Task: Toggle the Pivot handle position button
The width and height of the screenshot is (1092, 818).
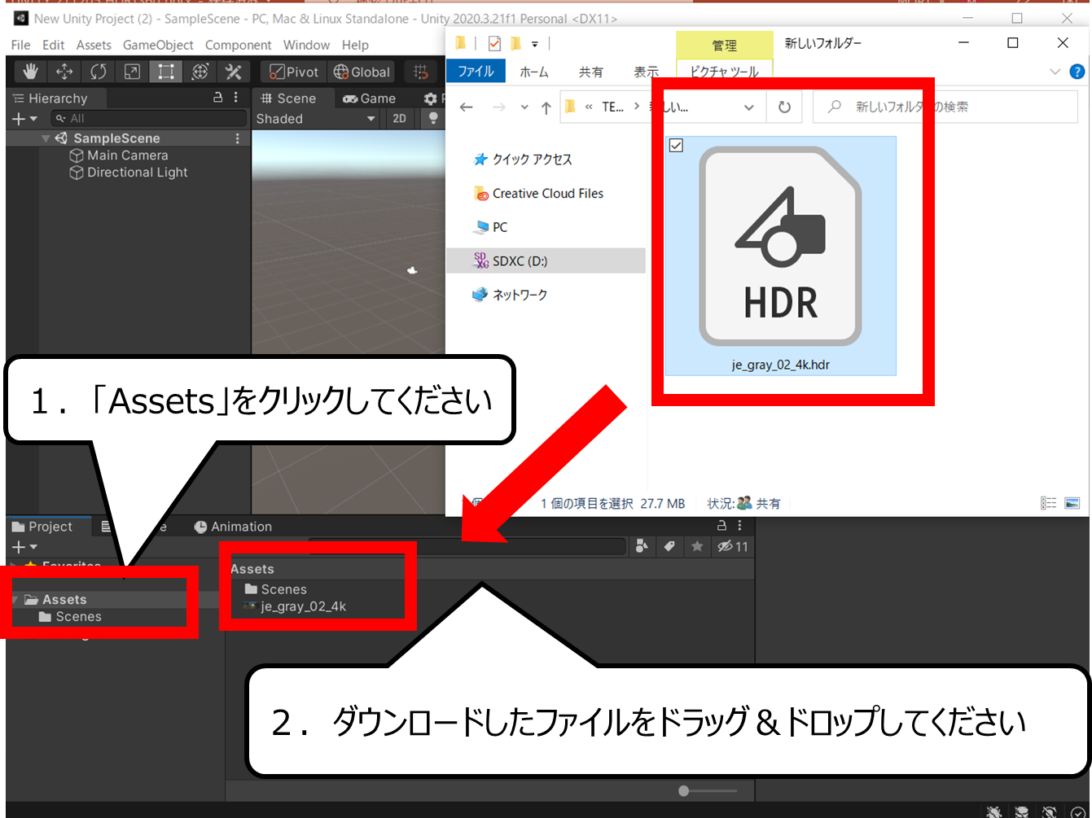Action: (294, 72)
